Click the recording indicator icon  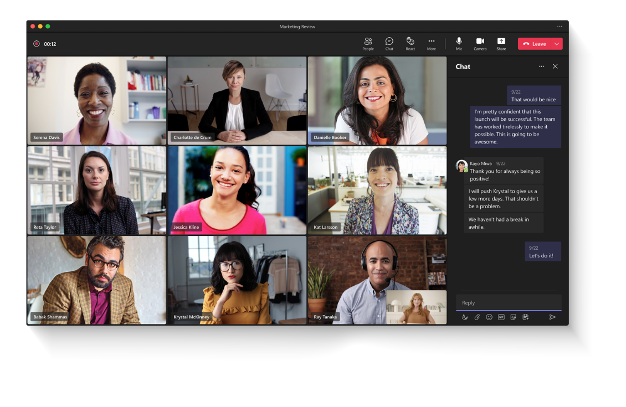[37, 44]
